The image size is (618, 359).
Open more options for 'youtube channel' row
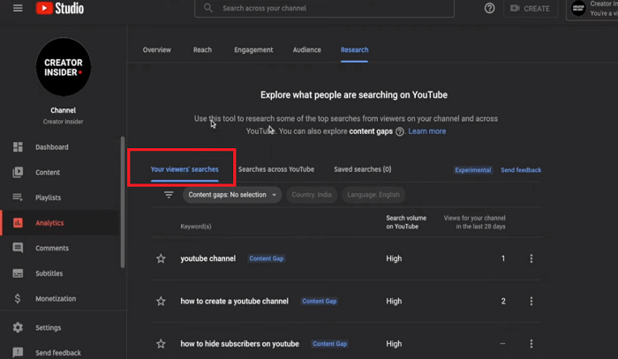click(x=531, y=259)
